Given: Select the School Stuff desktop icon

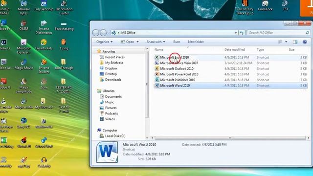Looking at the screenshot, I should [44, 142].
